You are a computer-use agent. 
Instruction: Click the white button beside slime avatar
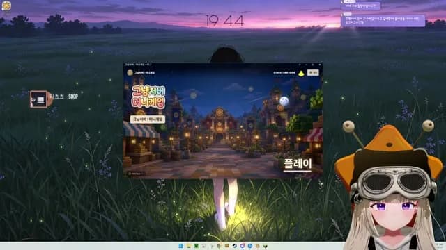313,72
